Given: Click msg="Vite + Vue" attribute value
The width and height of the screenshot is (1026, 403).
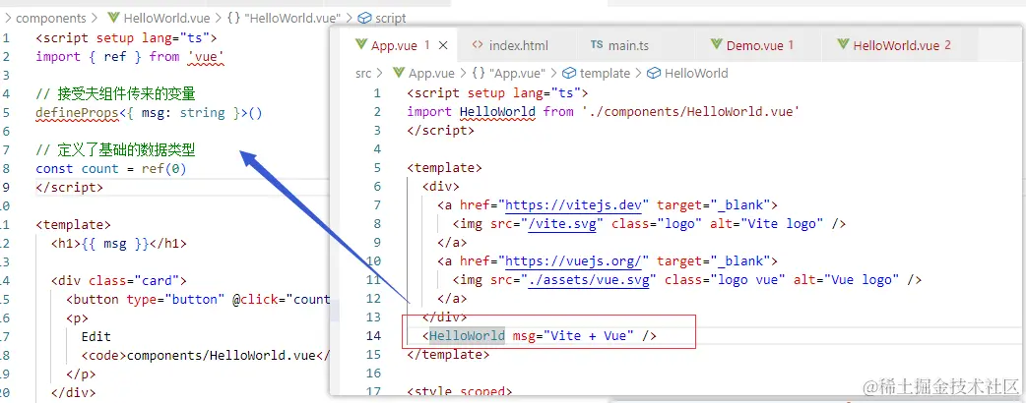Looking at the screenshot, I should click(x=588, y=336).
